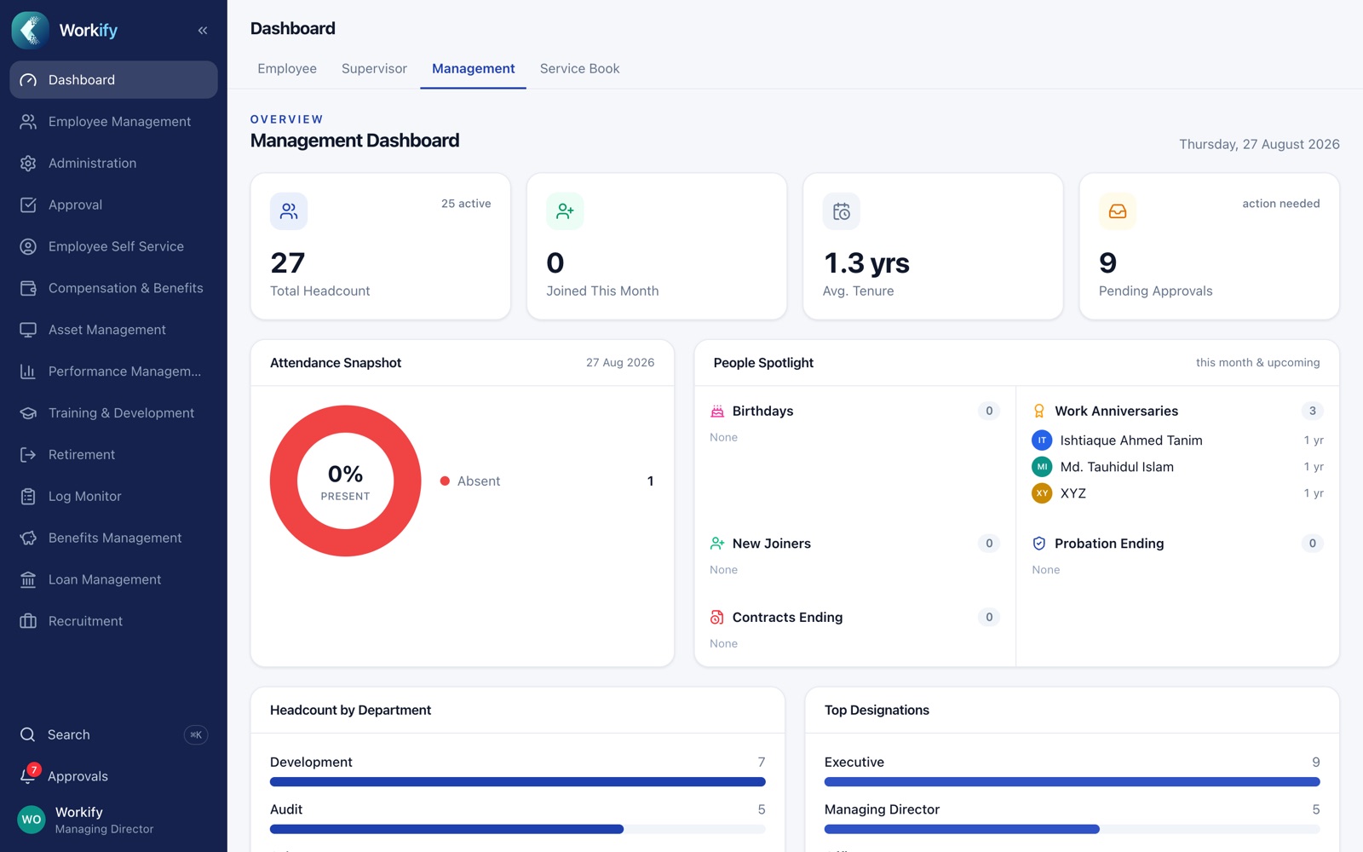Click the Probation Ending shield icon
This screenshot has width=1363, height=852.
tap(1039, 544)
